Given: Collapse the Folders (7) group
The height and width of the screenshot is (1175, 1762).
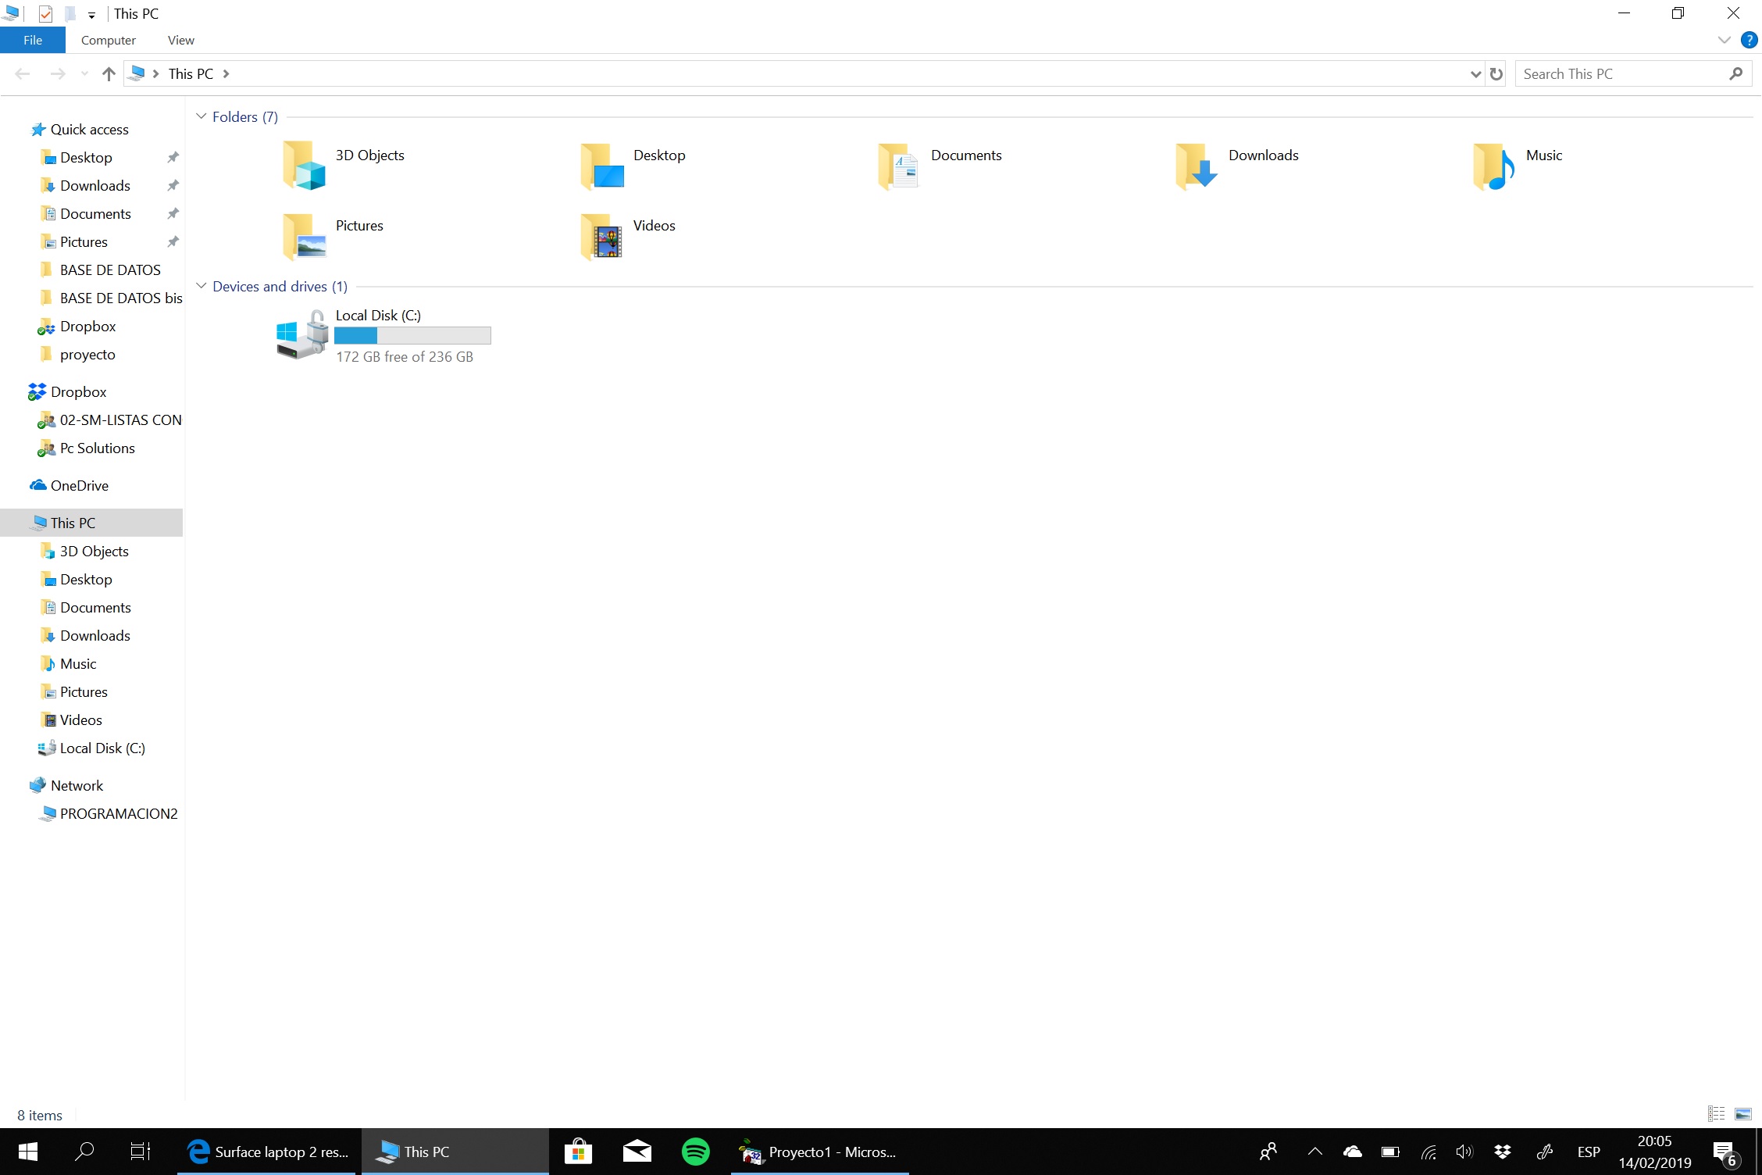Looking at the screenshot, I should [x=202, y=116].
